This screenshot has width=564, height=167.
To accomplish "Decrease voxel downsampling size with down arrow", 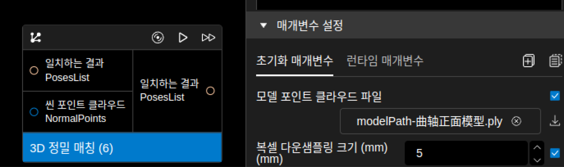I will pyautogui.click(x=537, y=160).
